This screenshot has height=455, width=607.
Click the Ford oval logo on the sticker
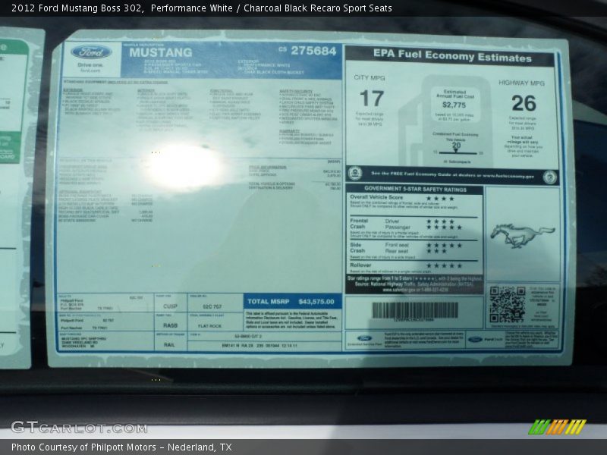(x=91, y=52)
